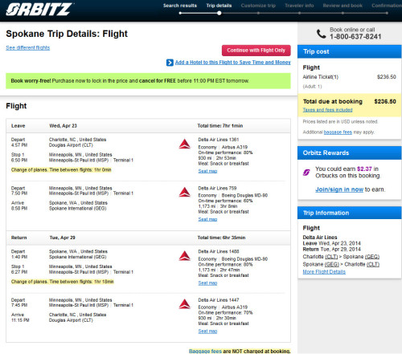Screen dimensions: 402x354
Task: Click the blue arrow icon before Add a Hotel
Action: tap(170, 63)
